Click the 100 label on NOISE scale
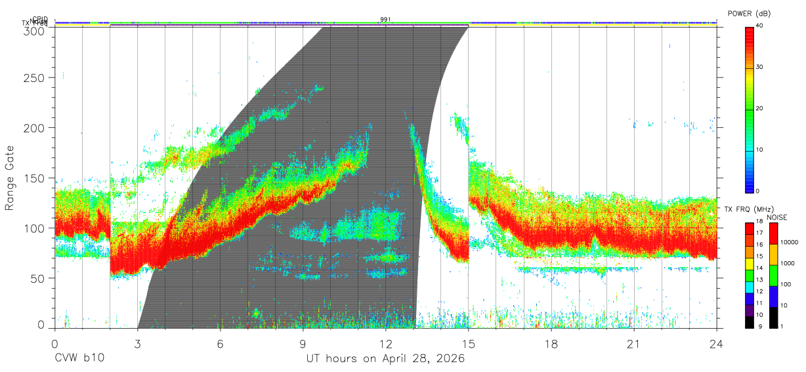Screen dimensions: 806x372 [x=786, y=284]
